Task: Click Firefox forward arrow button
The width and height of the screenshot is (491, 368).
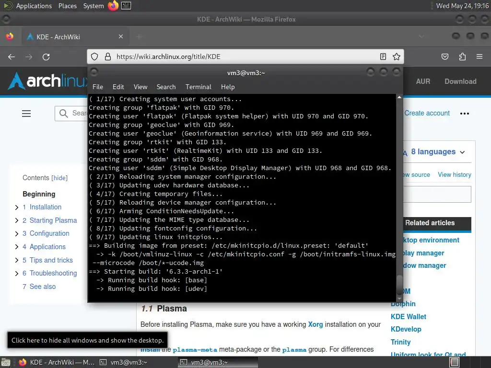Action: 29,57
